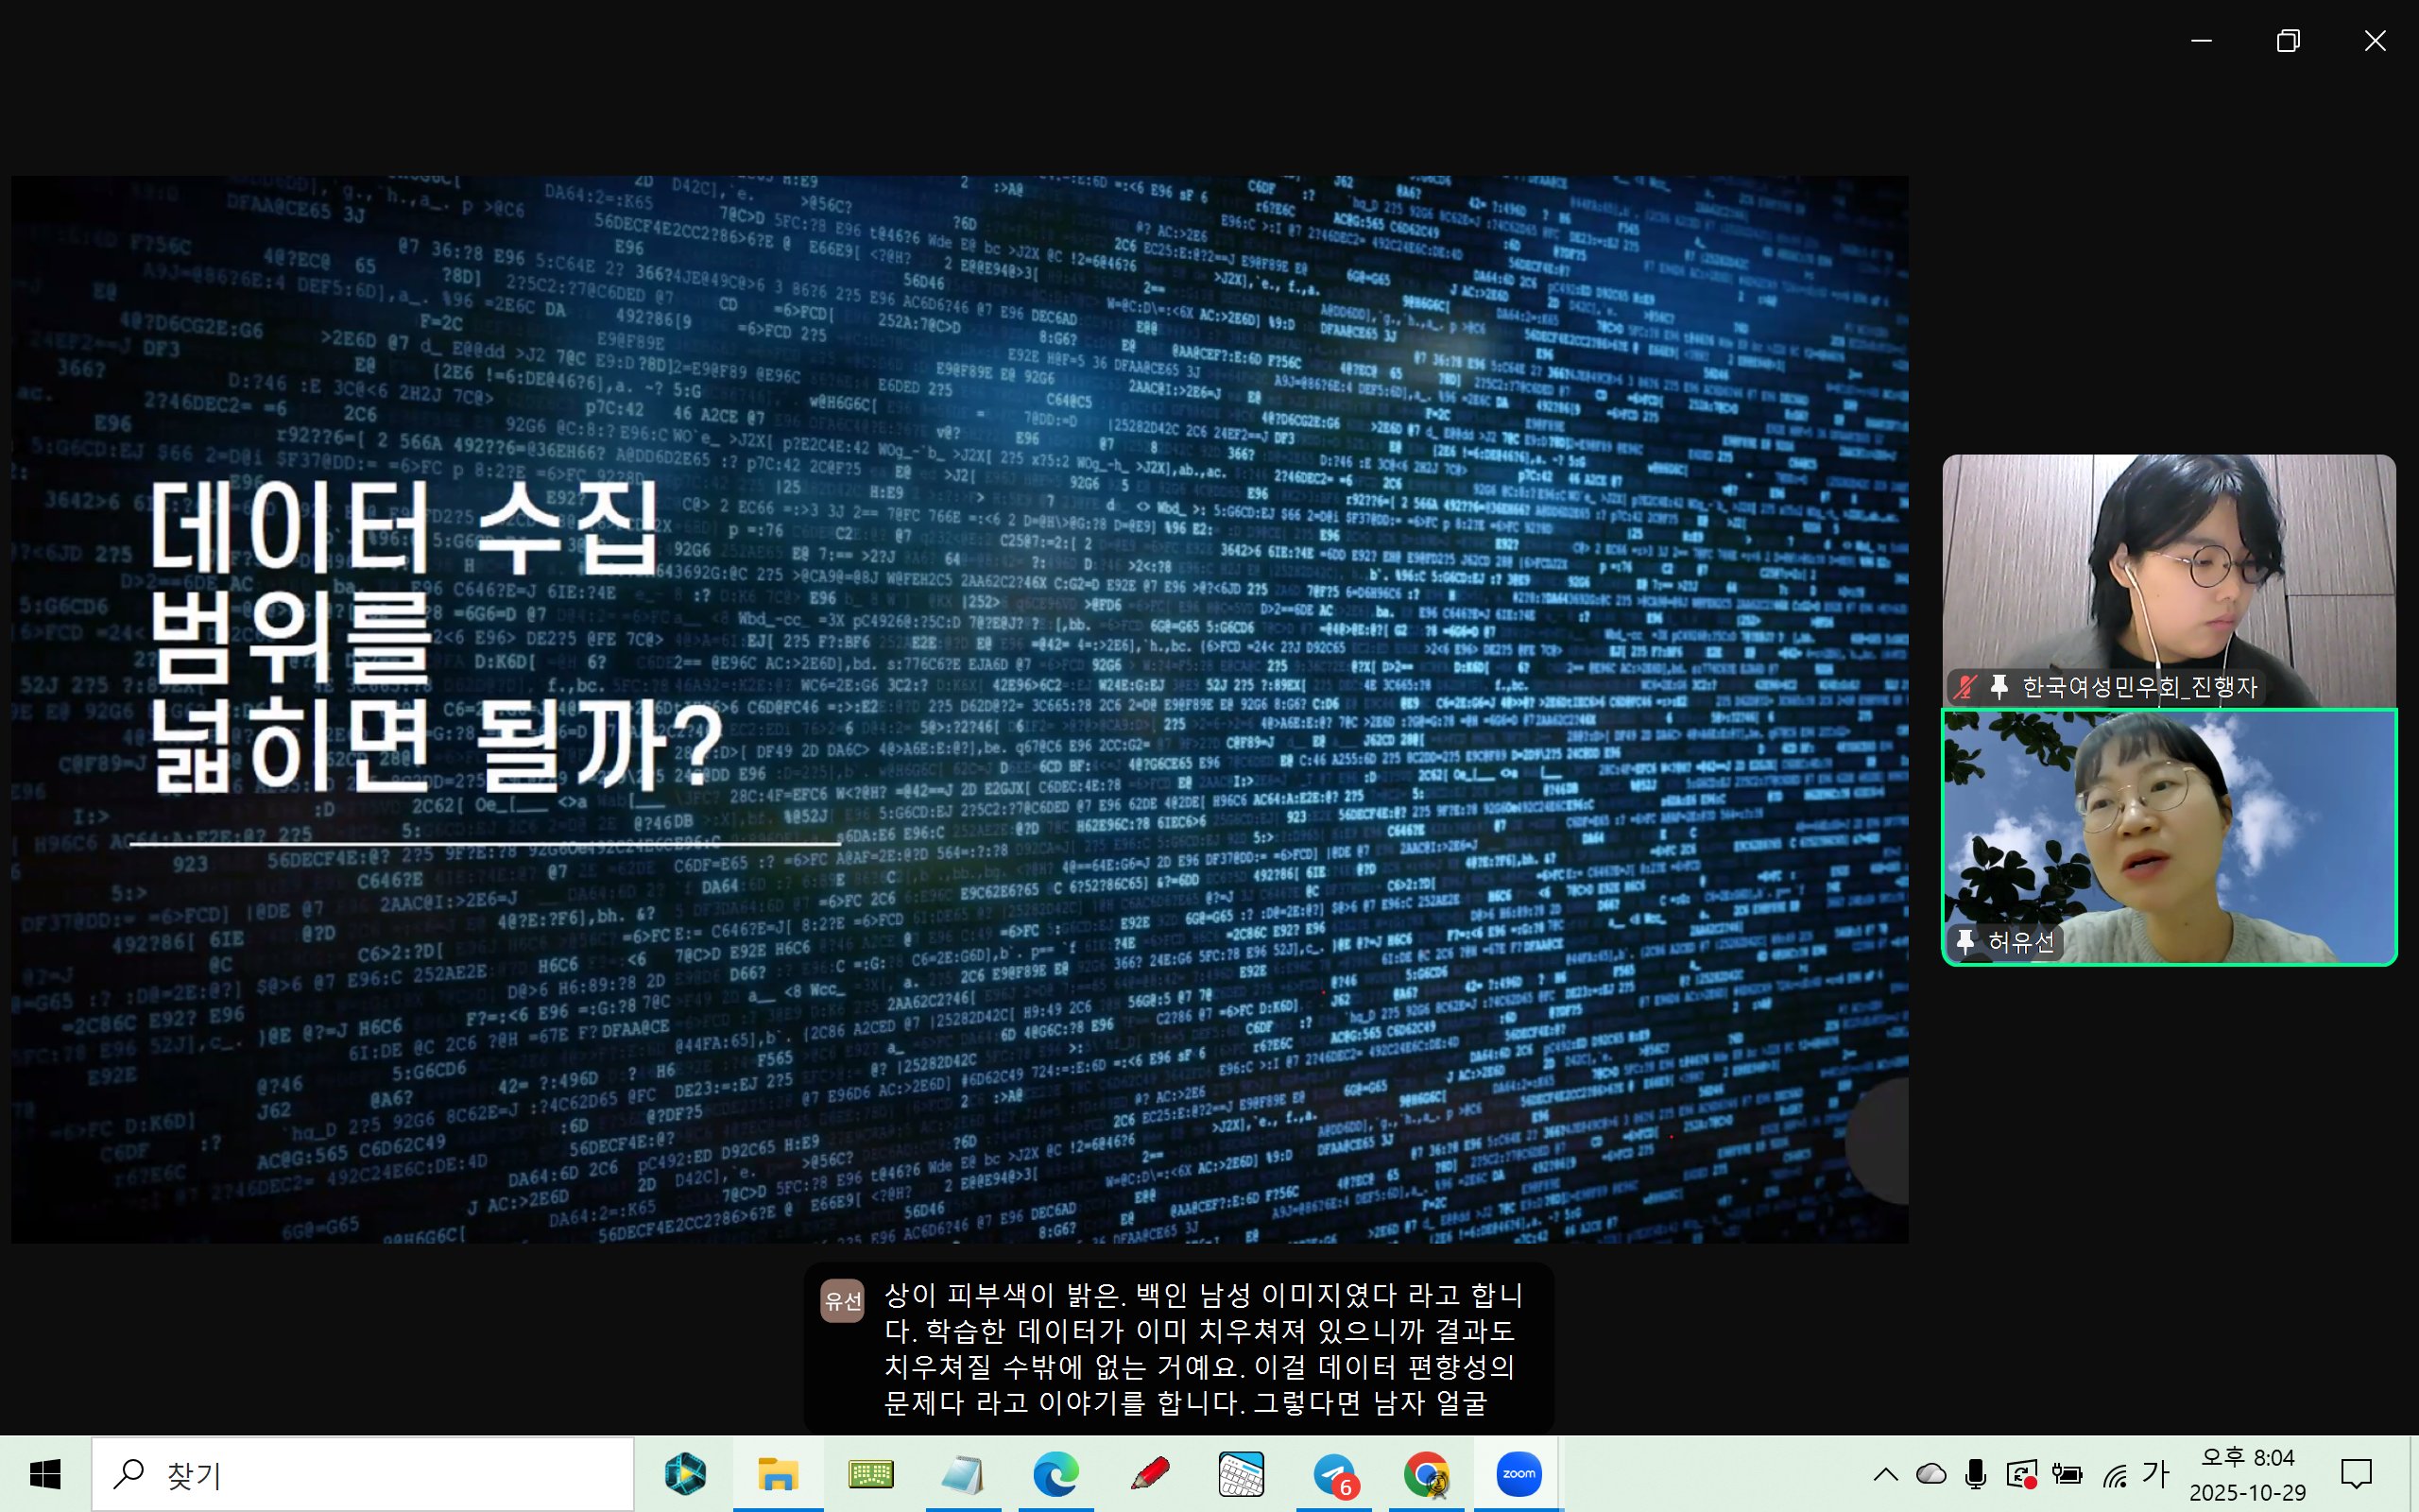Viewport: 2419px width, 1512px height.
Task: Open the notification action center
Action: pos(2356,1474)
